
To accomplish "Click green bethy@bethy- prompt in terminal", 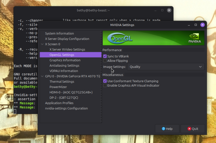I will [x=26, y=87].
